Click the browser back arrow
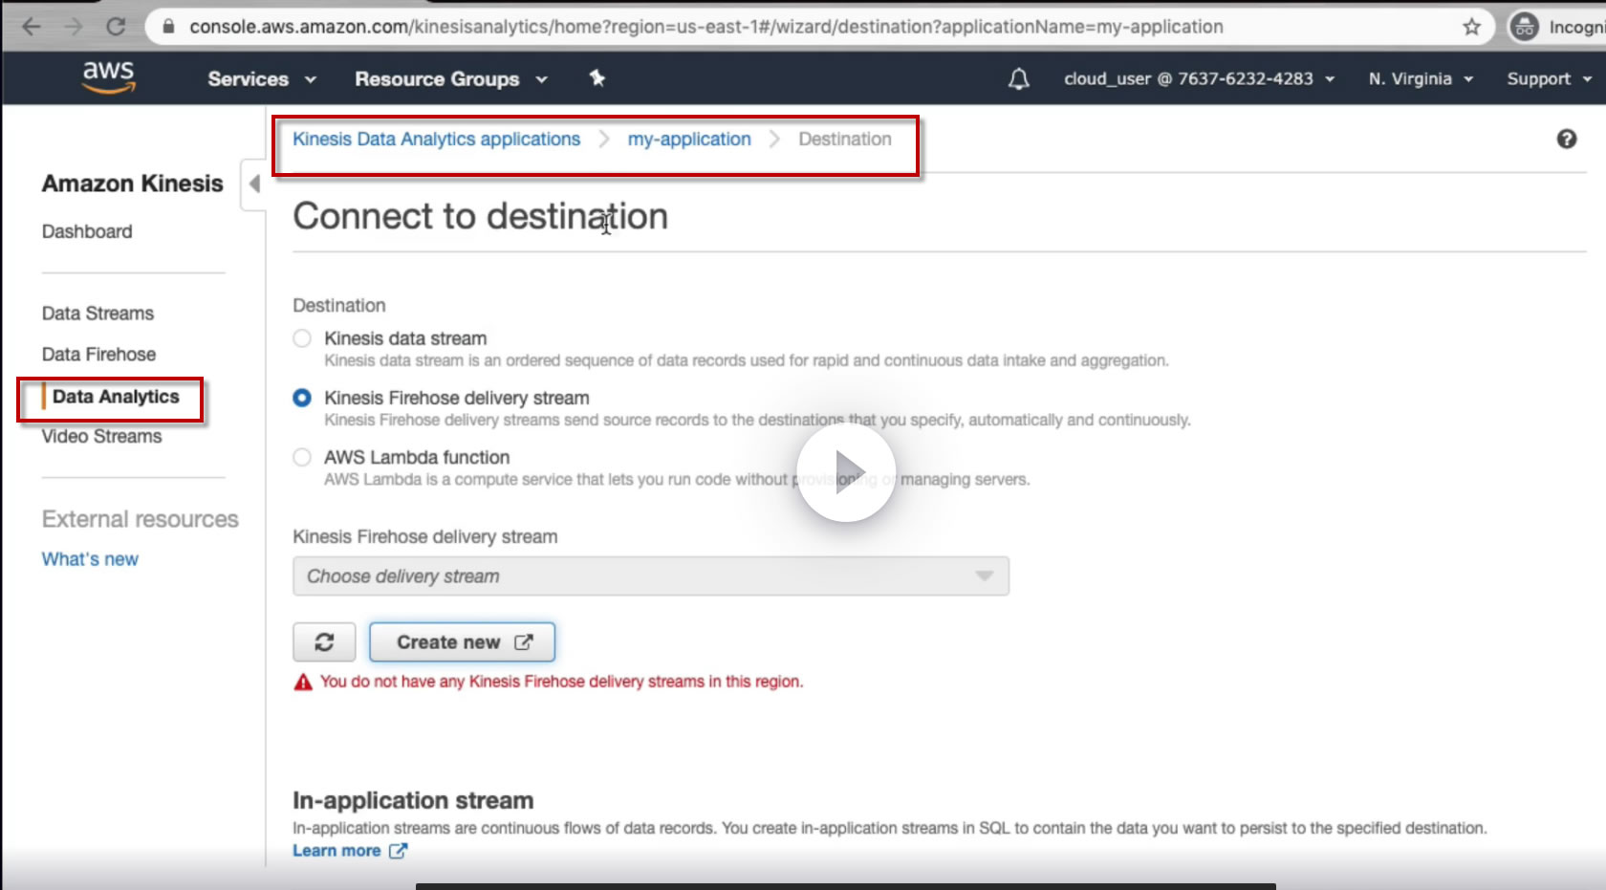Viewport: 1606px width, 890px height. pos(32,27)
